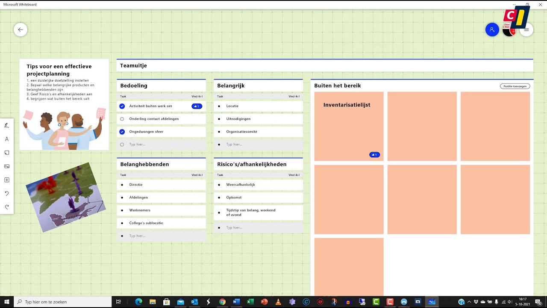Select the Belanghebbenden list header
The width and height of the screenshot is (547, 308).
click(x=161, y=164)
